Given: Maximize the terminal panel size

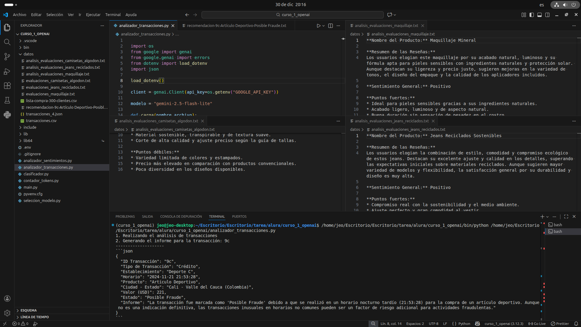Looking at the screenshot, I should point(566,216).
